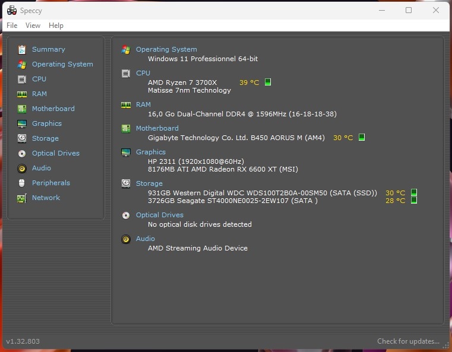Viewport: 452px width, 352px height.
Task: Click Check for updates link
Action: tap(408, 341)
